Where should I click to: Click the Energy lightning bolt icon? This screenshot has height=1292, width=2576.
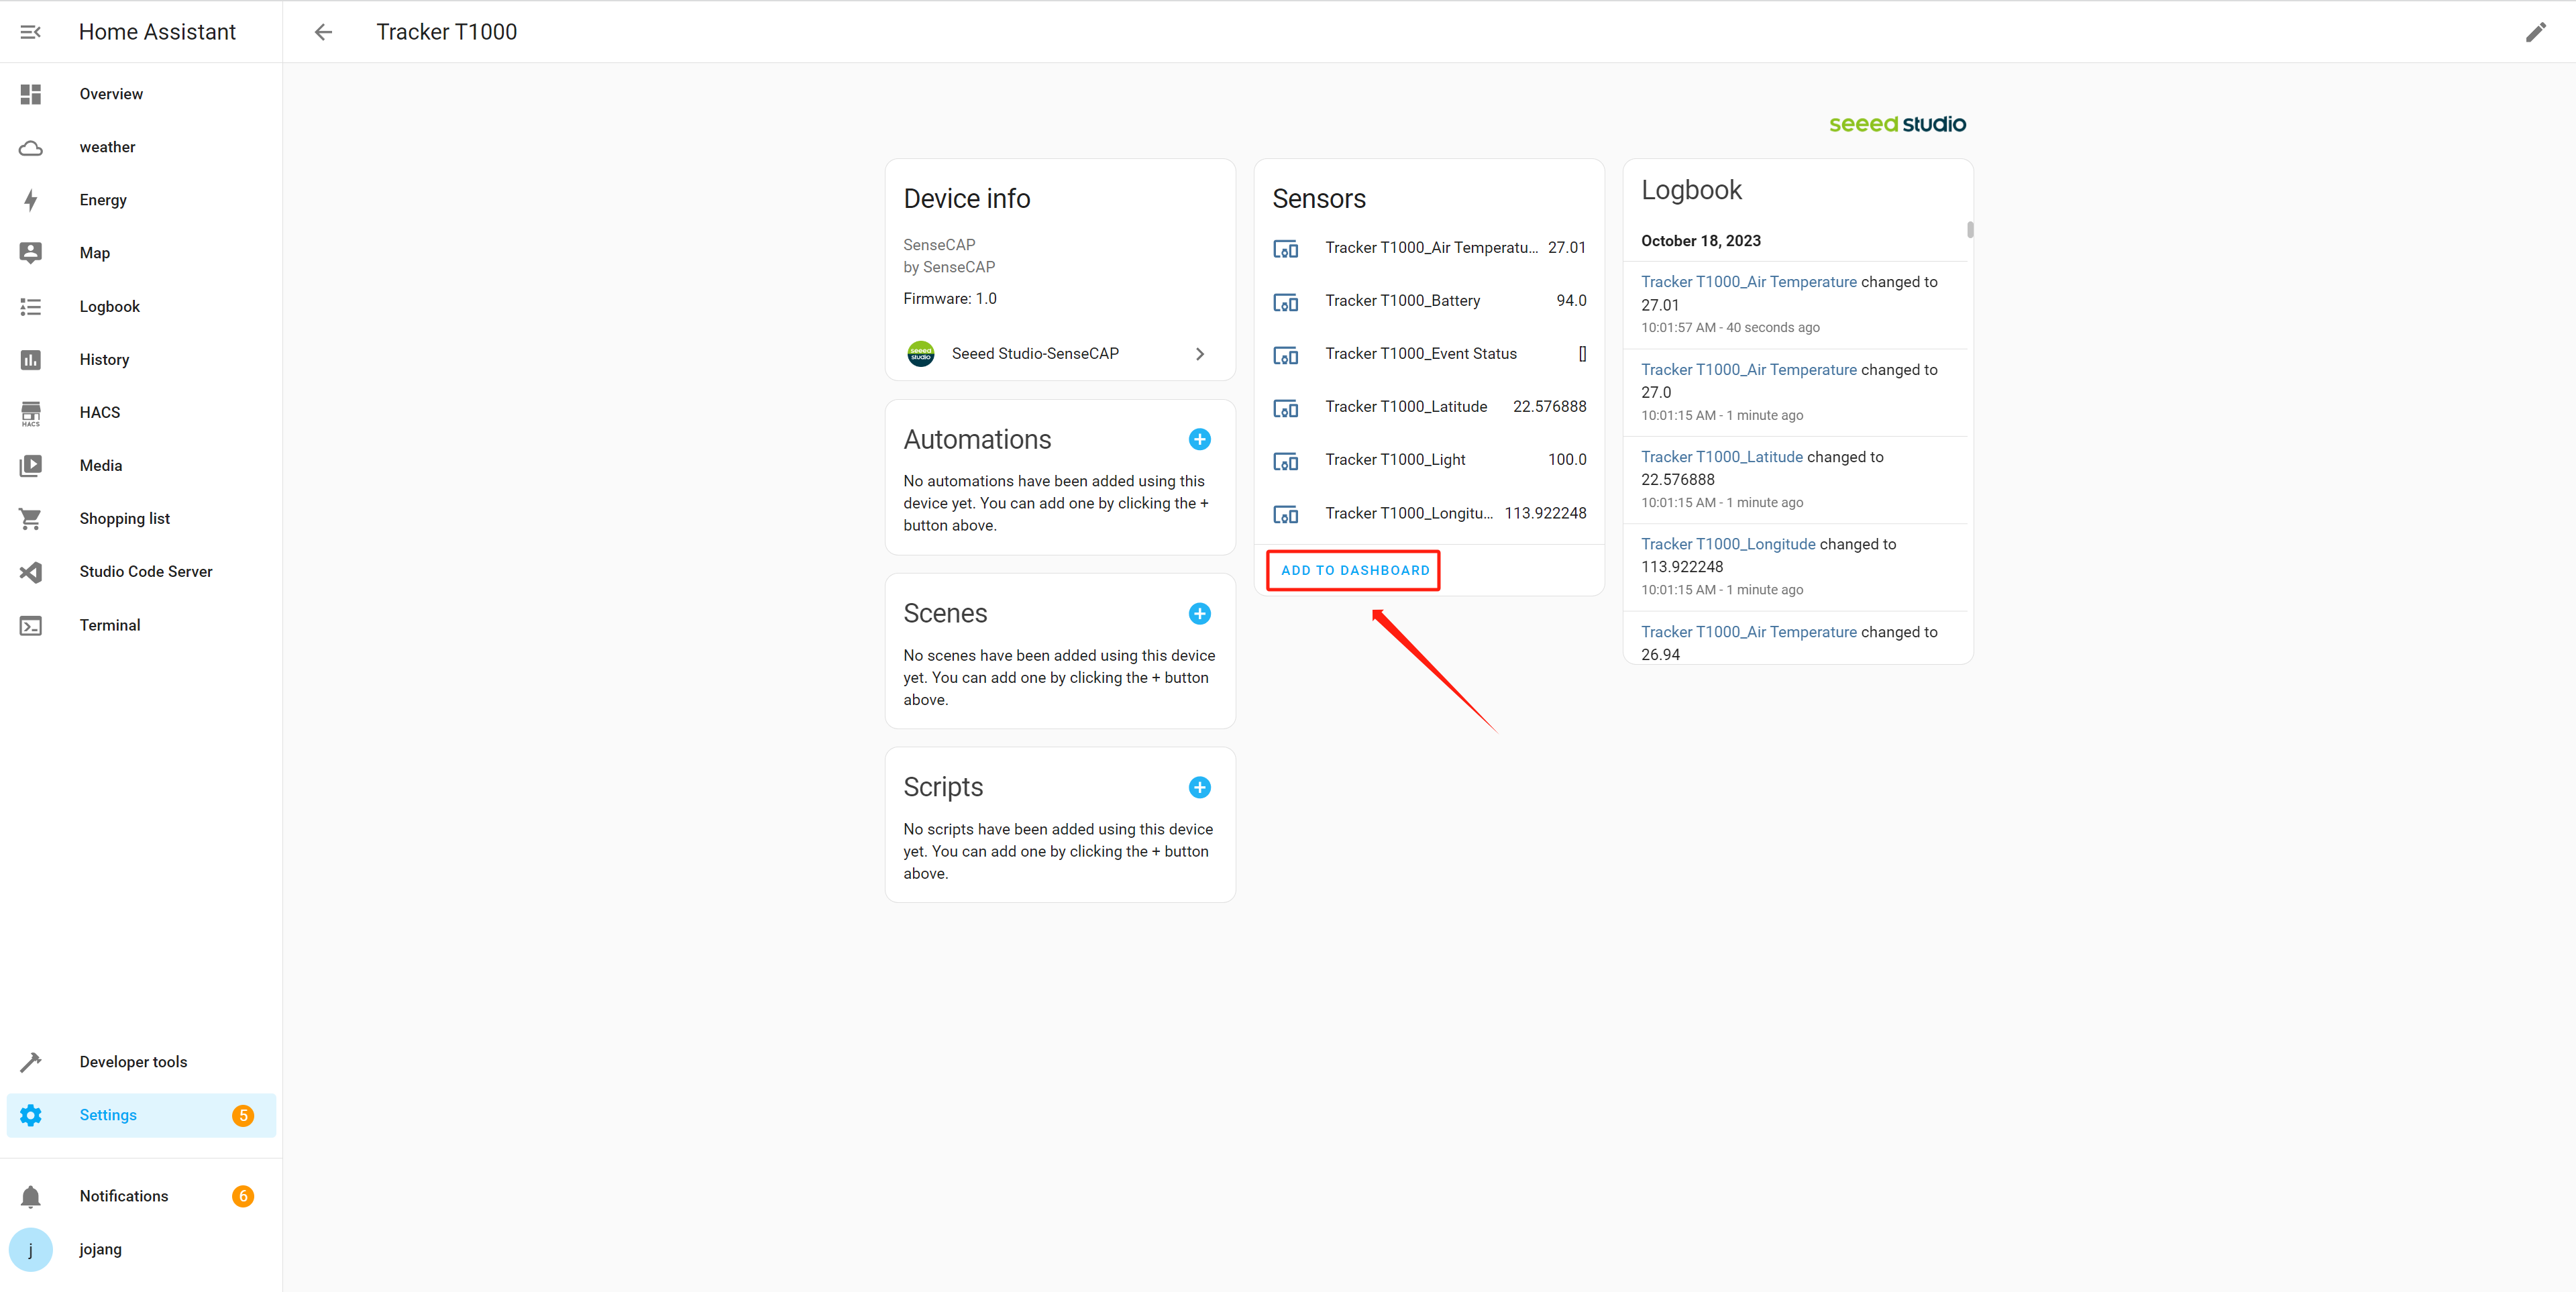pos(31,200)
